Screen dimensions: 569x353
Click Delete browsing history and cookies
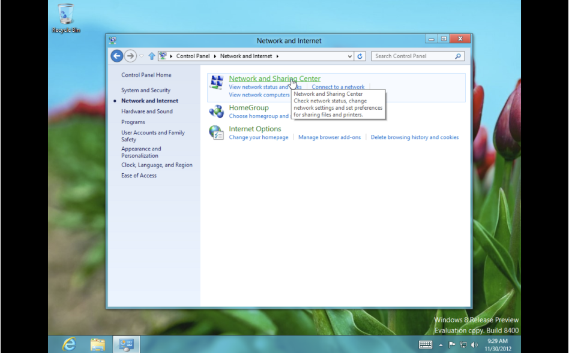point(414,137)
